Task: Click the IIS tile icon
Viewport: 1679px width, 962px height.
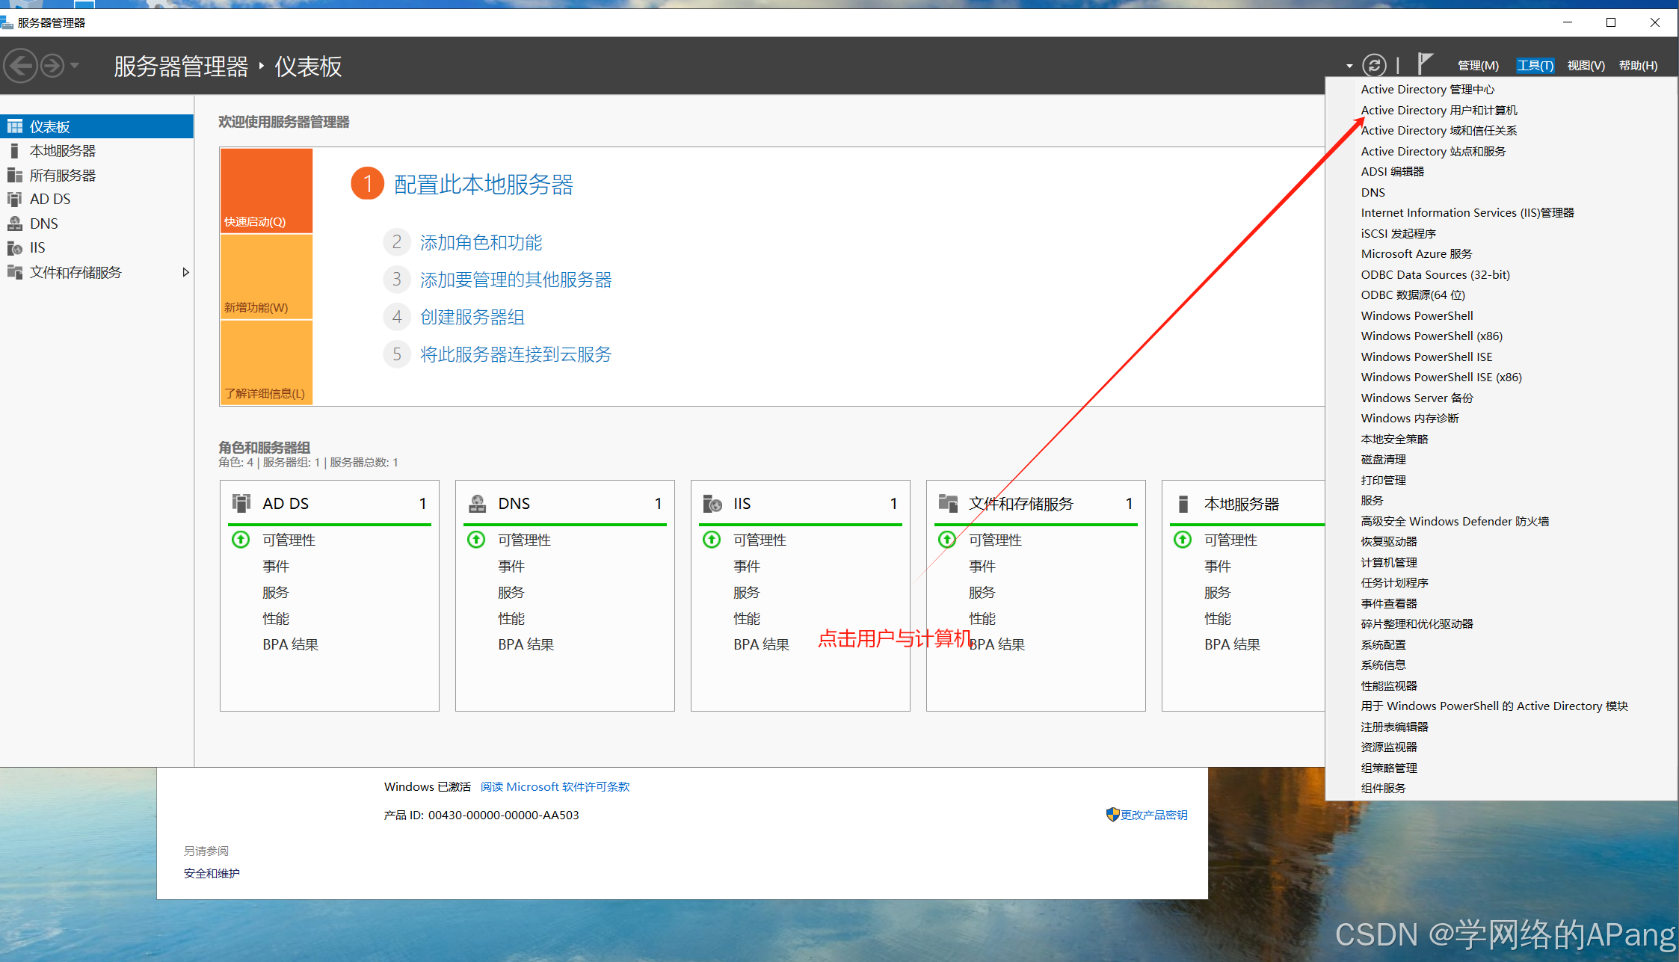Action: pos(712,504)
